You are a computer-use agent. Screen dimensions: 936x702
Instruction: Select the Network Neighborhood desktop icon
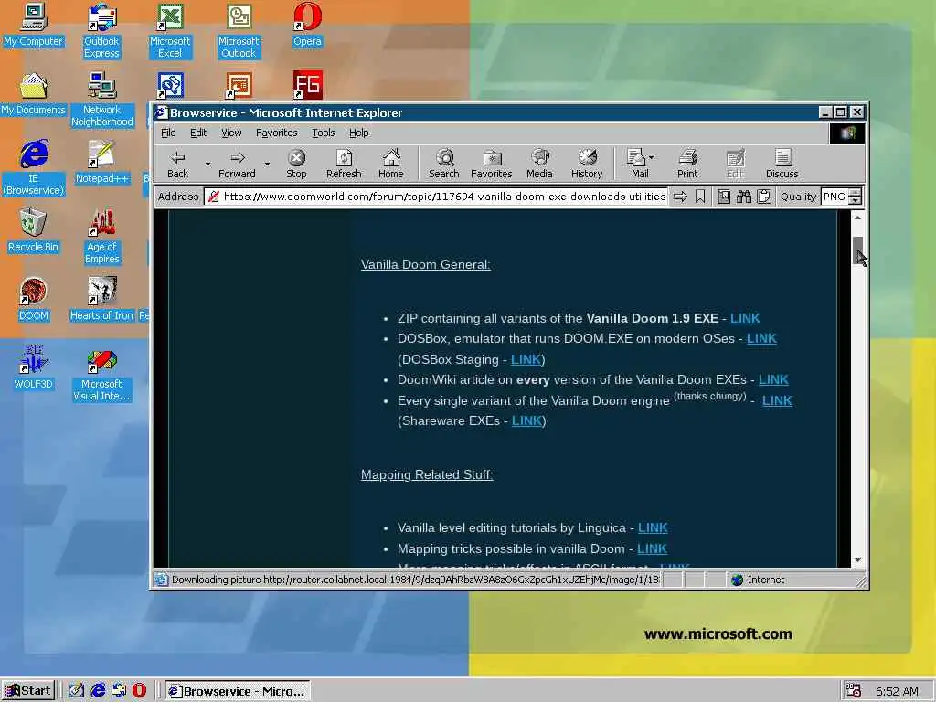[x=102, y=100]
